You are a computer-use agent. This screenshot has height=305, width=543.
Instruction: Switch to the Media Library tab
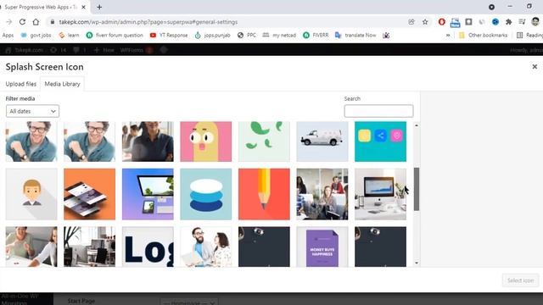(62, 84)
